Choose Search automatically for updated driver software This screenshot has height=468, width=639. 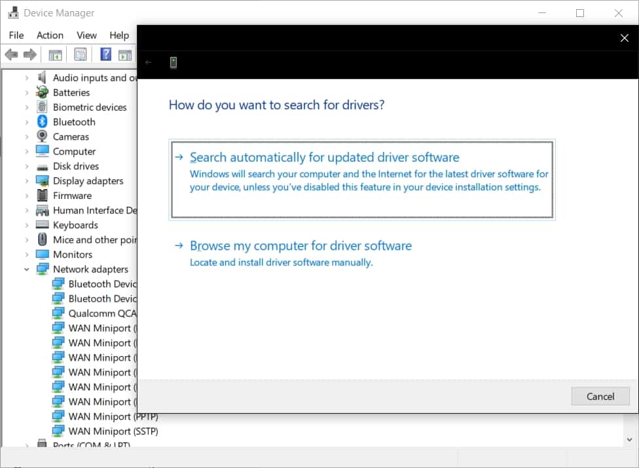coord(324,158)
